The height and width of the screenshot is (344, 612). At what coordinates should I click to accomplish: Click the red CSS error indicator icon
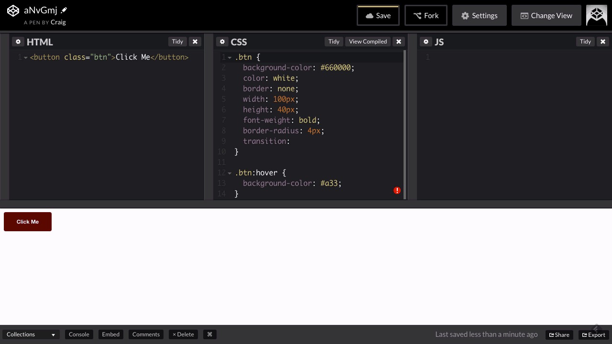(397, 191)
